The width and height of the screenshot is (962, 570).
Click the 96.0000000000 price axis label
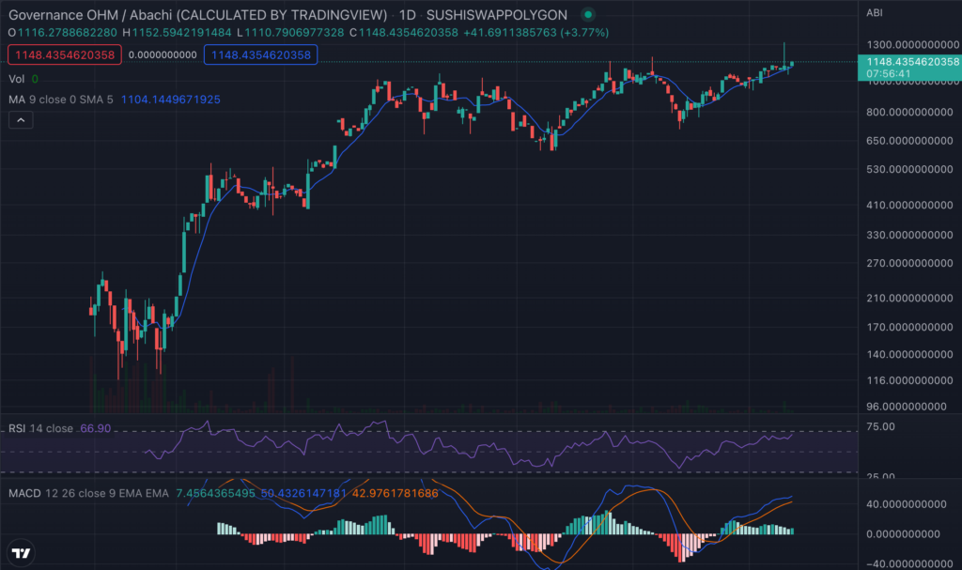pos(907,407)
